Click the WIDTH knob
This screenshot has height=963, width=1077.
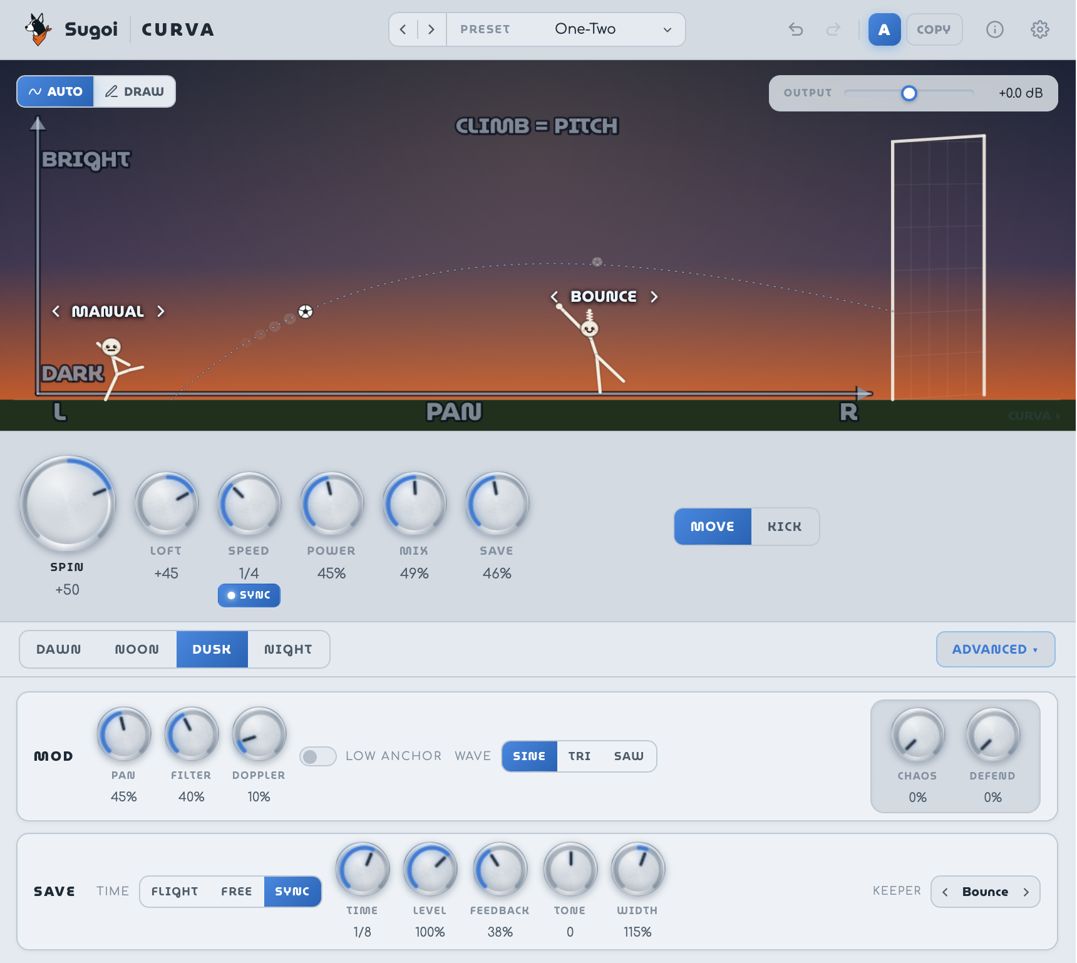coord(637,870)
